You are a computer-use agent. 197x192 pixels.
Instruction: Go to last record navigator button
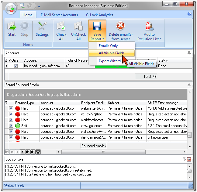tap(33, 152)
